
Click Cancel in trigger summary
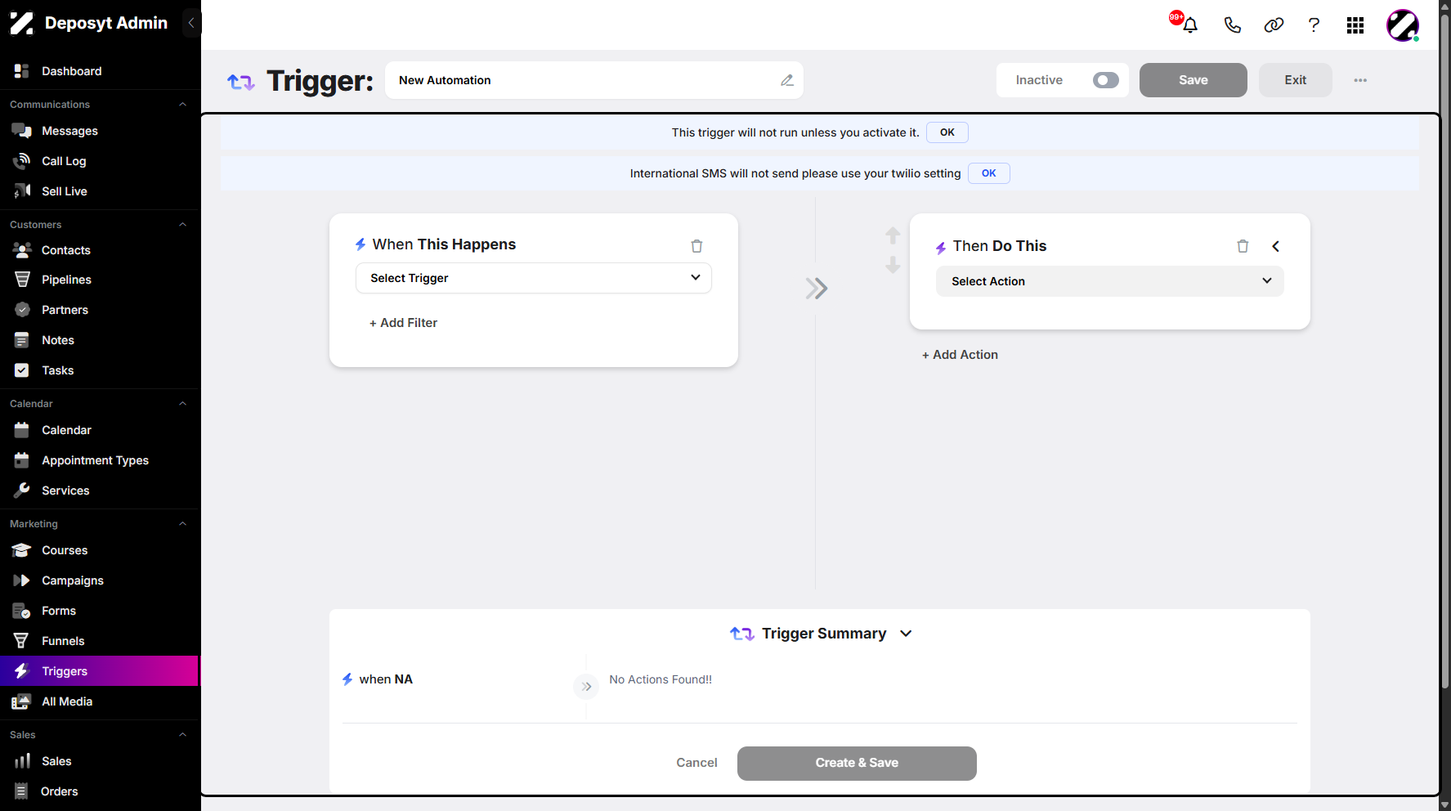[696, 763]
